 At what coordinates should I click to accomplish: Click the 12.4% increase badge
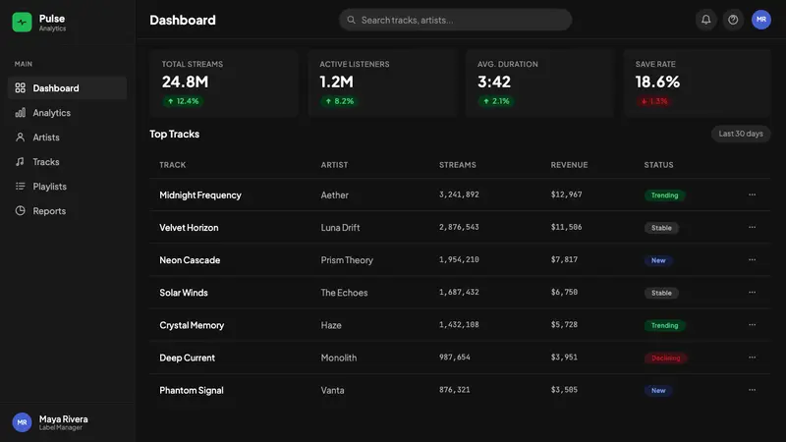(183, 101)
